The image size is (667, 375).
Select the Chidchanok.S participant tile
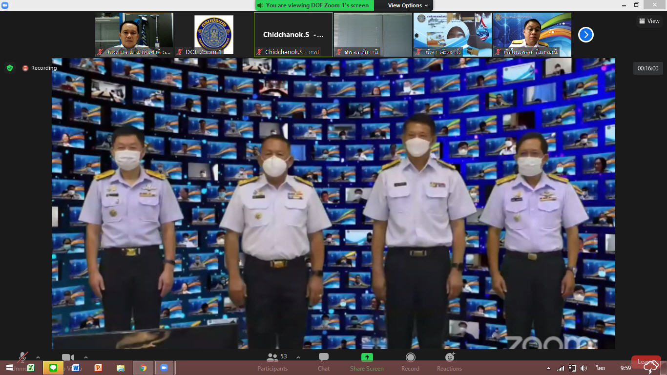293,35
